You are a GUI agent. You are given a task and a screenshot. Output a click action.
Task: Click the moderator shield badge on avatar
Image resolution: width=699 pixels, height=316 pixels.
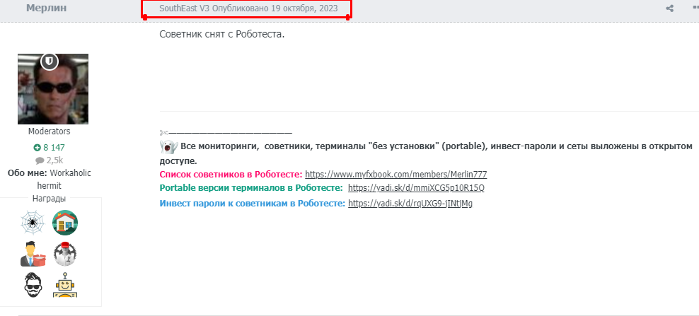[x=50, y=62]
